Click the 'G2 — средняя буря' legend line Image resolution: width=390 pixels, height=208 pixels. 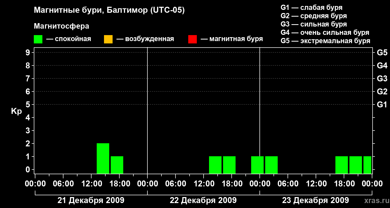[314, 16]
